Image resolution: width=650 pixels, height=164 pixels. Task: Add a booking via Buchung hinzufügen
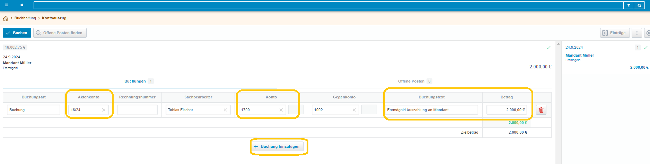277,146
